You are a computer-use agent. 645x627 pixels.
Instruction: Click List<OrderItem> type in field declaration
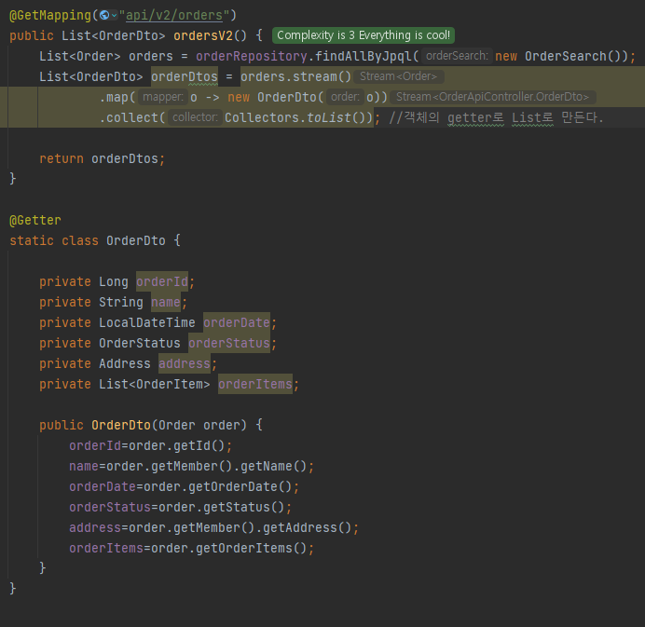[x=154, y=384]
